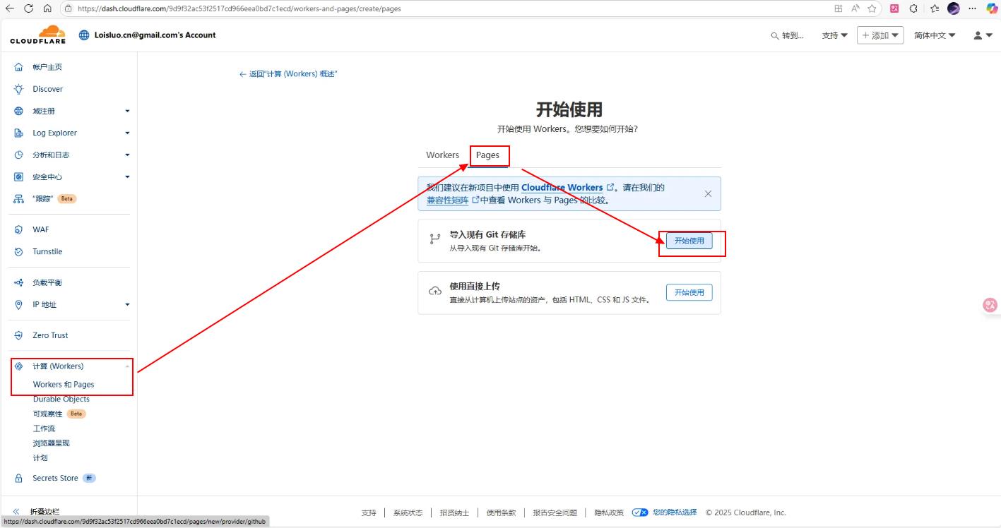
Task: Follow the 返回"计算 (Workers) 概述" link
Action: pos(289,73)
